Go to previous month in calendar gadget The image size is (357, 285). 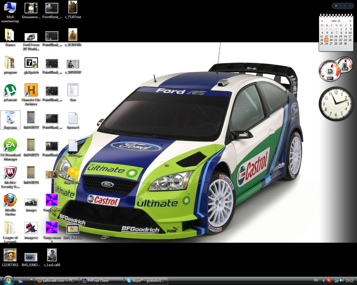coord(322,21)
